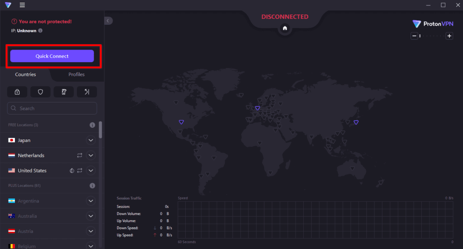Toggle the Kill Switch icon
Screen dimensions: 463x249
tap(64, 92)
